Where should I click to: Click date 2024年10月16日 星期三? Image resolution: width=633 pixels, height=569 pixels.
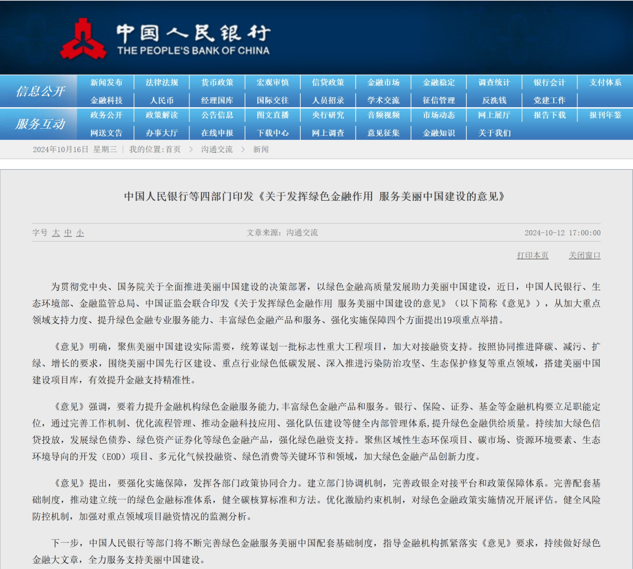[x=74, y=150]
